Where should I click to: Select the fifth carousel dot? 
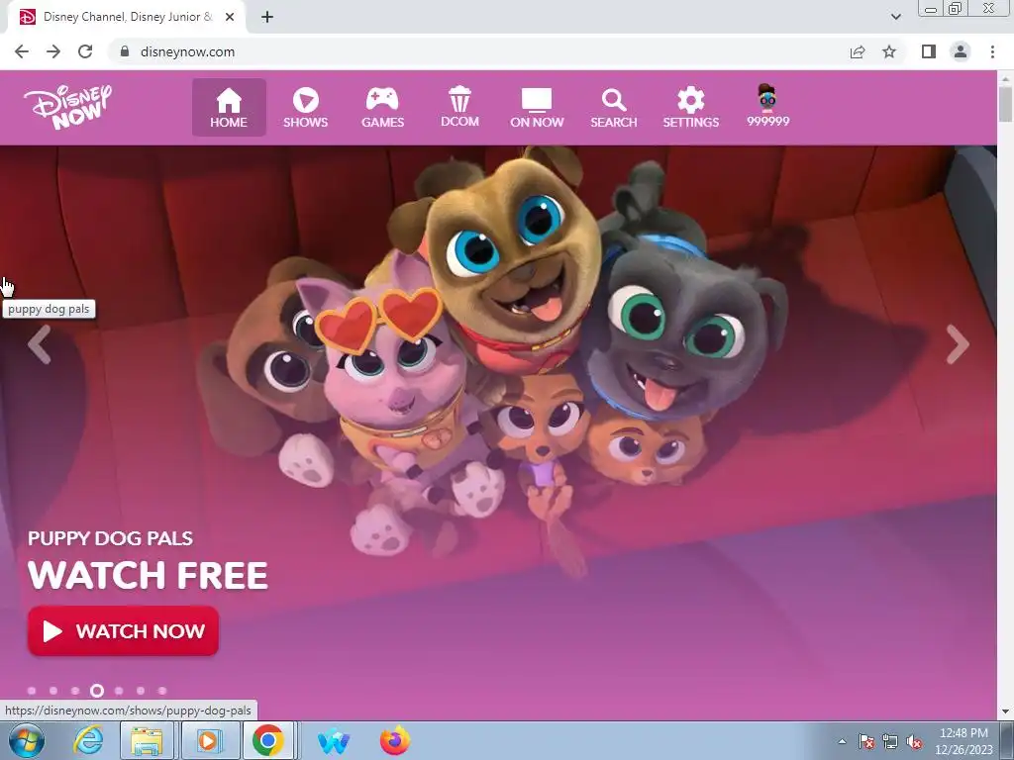pyautogui.click(x=119, y=691)
